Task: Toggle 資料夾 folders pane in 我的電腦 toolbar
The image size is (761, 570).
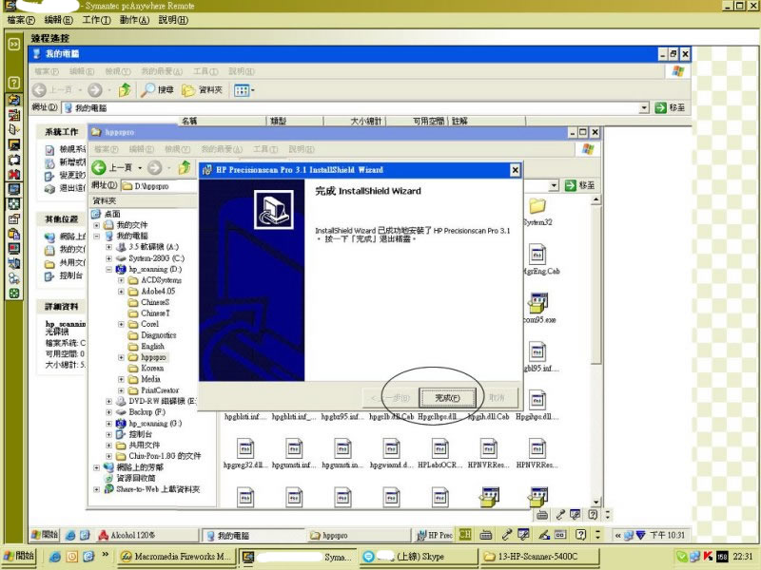Action: click(202, 89)
